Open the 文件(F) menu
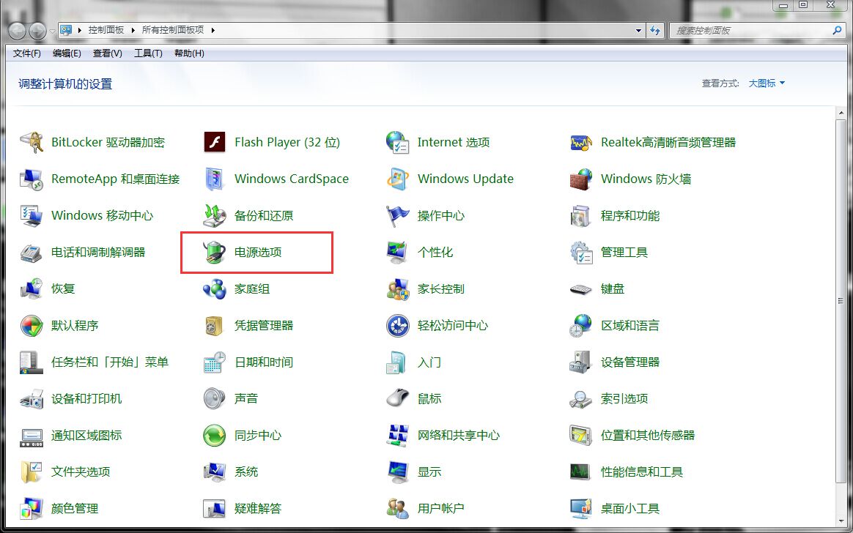853x533 pixels. tap(26, 53)
